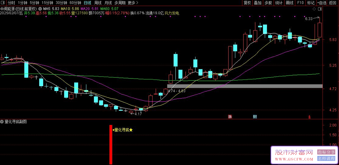This screenshot has width=339, height=165.
Task: Expand the 更多 more periods menu
Action: tap(133, 3)
